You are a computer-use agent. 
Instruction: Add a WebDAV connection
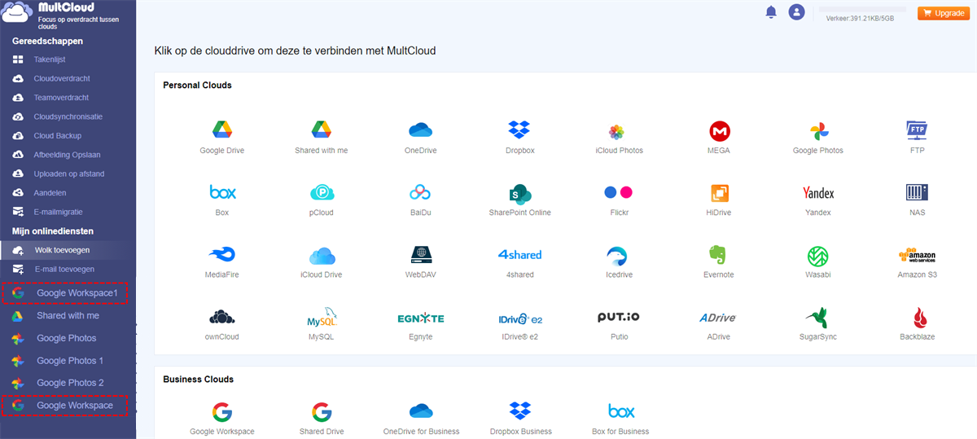(x=420, y=255)
